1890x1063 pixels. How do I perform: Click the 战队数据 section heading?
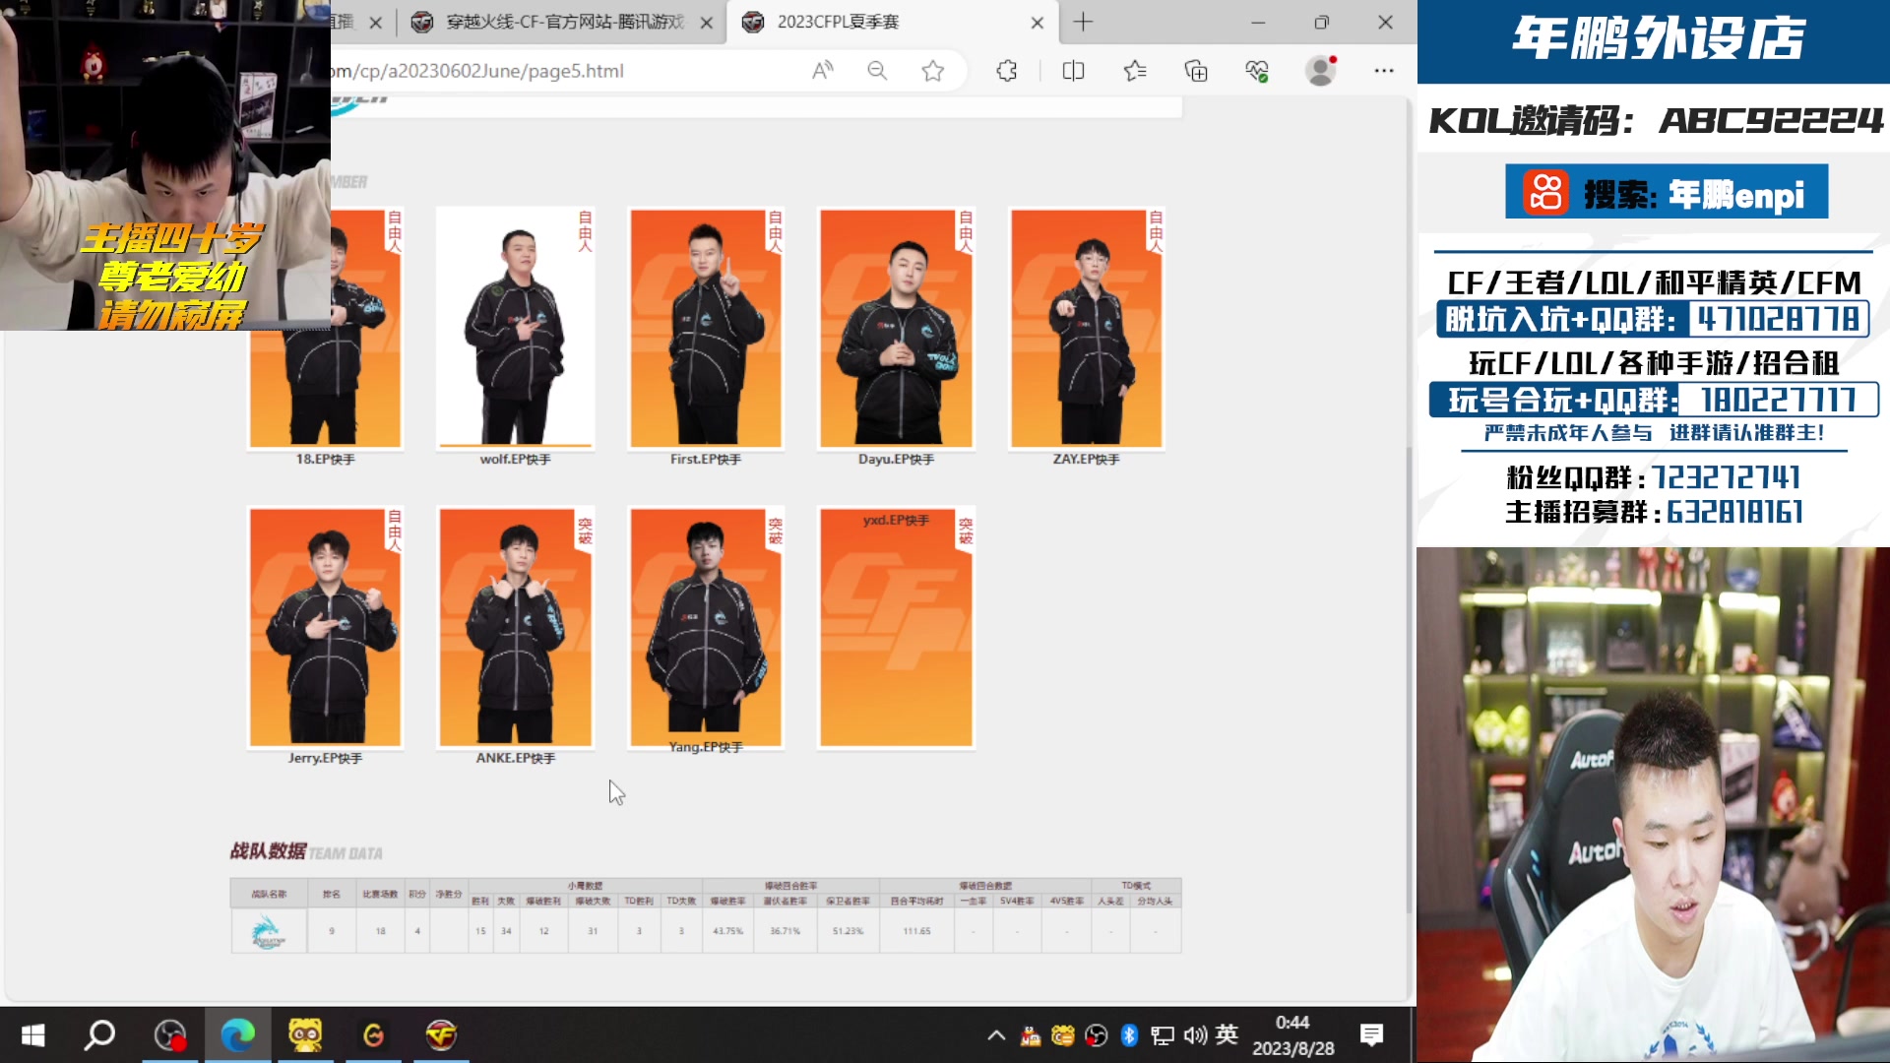(268, 851)
